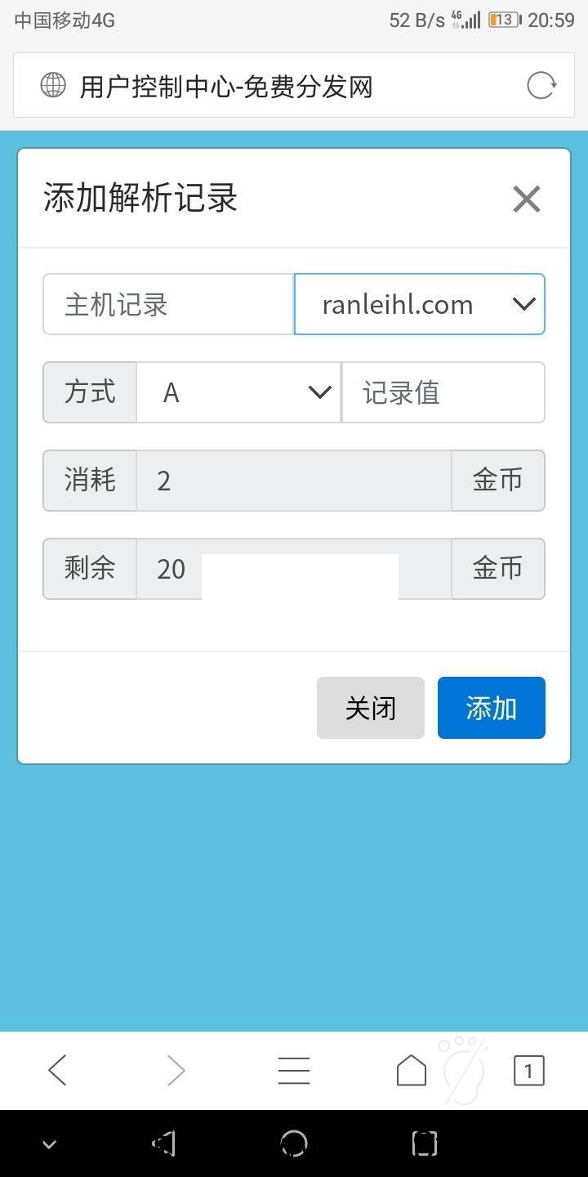Click the 记录值 record value field
Screen dimensions: 588x1177
click(443, 392)
